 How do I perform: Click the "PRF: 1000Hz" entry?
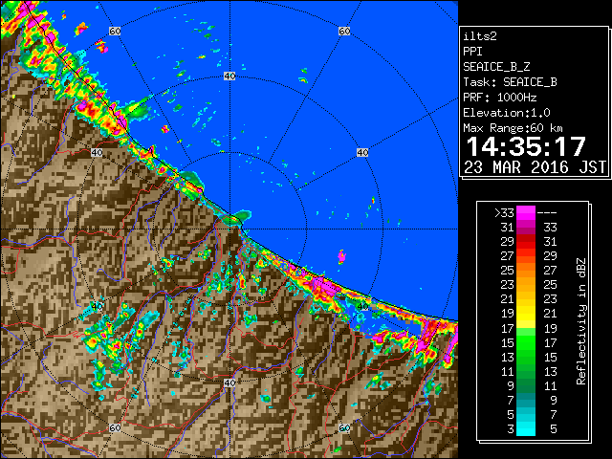(x=500, y=98)
